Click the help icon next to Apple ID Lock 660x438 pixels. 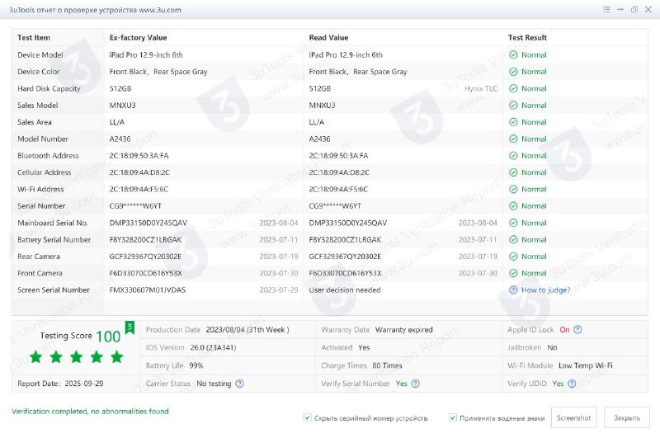click(577, 330)
